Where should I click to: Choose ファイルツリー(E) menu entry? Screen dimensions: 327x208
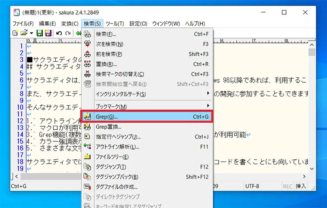(147, 157)
